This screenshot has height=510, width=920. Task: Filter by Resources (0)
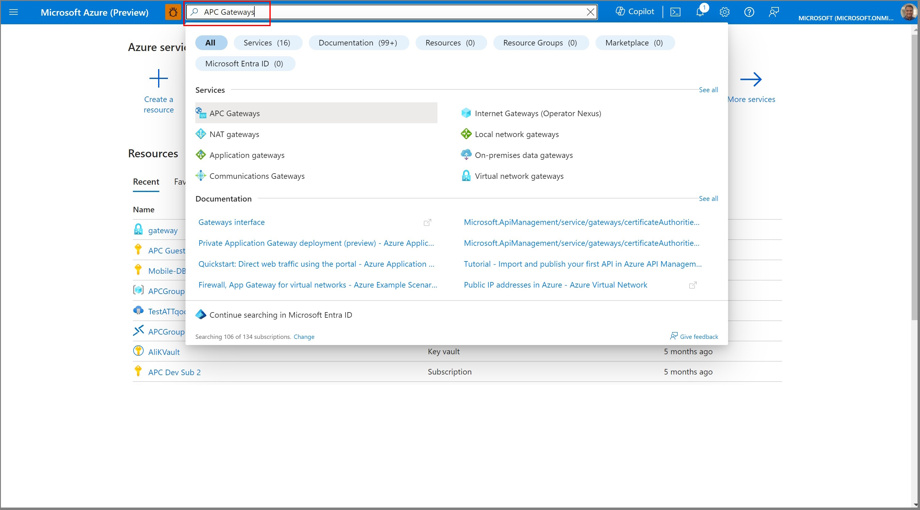451,43
